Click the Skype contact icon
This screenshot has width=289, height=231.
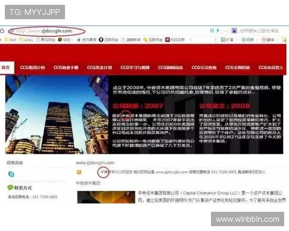pyautogui.click(x=11, y=174)
